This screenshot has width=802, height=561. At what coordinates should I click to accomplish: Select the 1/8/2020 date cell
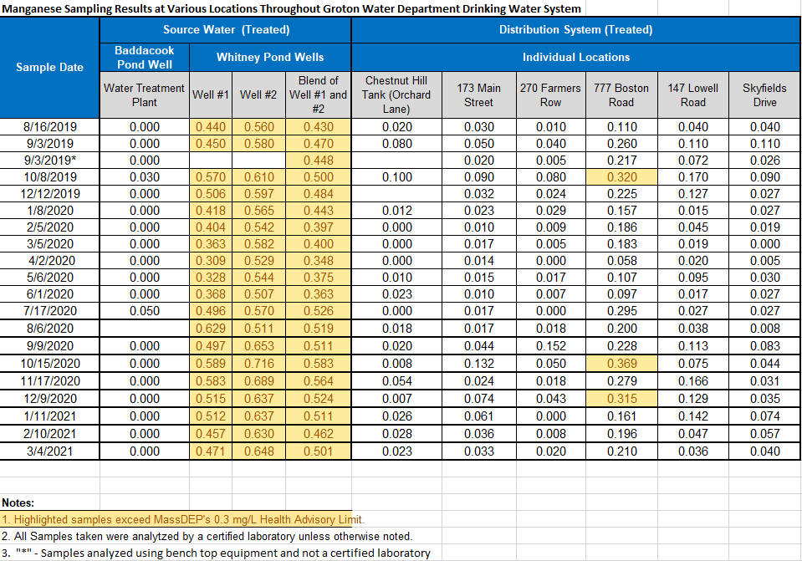(x=49, y=211)
